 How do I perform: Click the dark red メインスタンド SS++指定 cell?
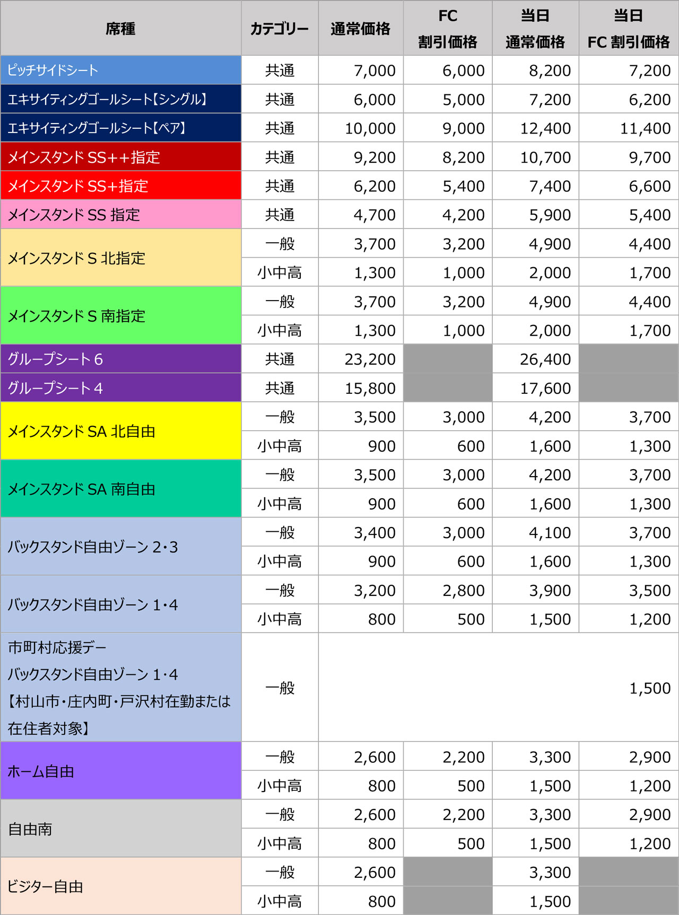click(120, 157)
